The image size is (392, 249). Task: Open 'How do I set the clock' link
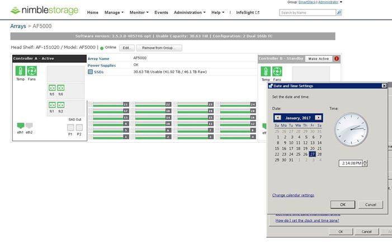[307, 220]
